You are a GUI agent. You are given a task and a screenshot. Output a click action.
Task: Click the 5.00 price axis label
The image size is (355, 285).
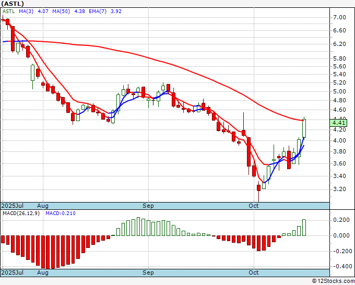(x=340, y=91)
